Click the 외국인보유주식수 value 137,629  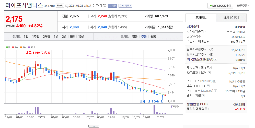[240, 55]
